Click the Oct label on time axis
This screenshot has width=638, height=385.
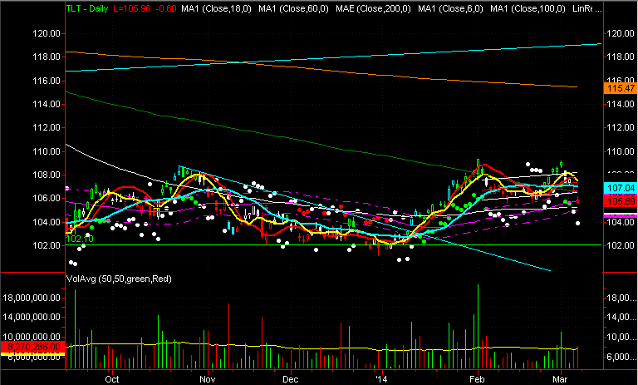click(112, 379)
